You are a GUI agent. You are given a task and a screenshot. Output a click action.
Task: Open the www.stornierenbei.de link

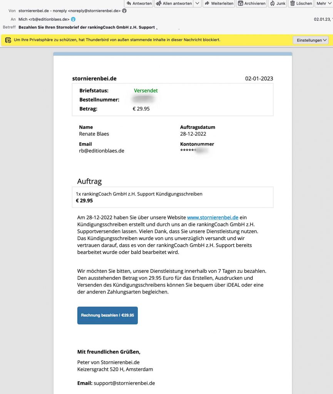tap(213, 217)
